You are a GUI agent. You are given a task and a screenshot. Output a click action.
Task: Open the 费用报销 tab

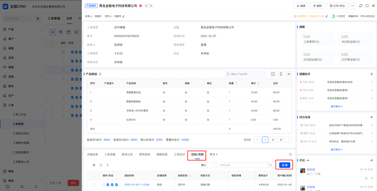tap(145, 154)
